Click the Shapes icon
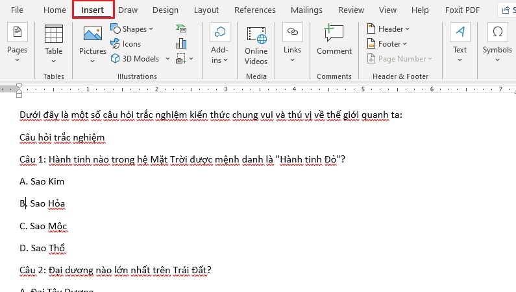The width and height of the screenshot is (516, 292). click(115, 29)
